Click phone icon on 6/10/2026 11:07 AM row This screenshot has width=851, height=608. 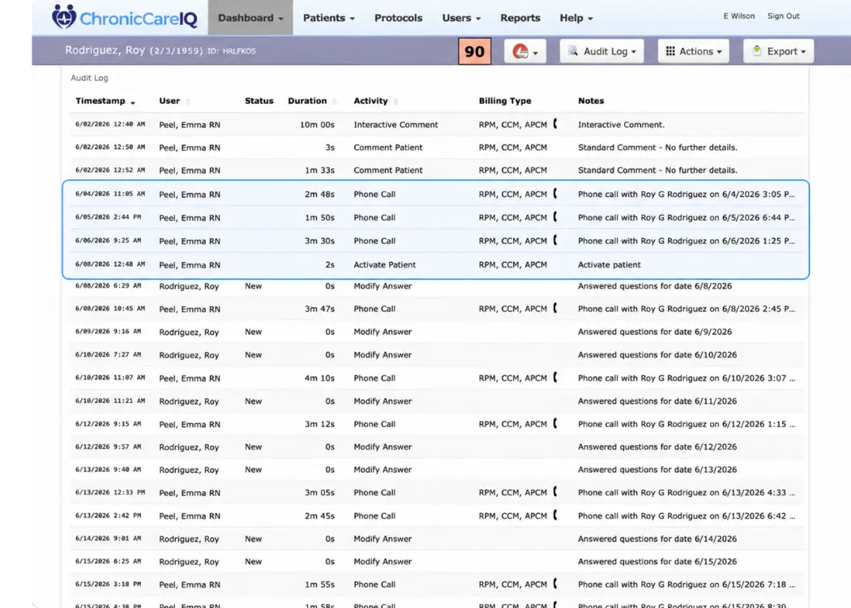(554, 377)
